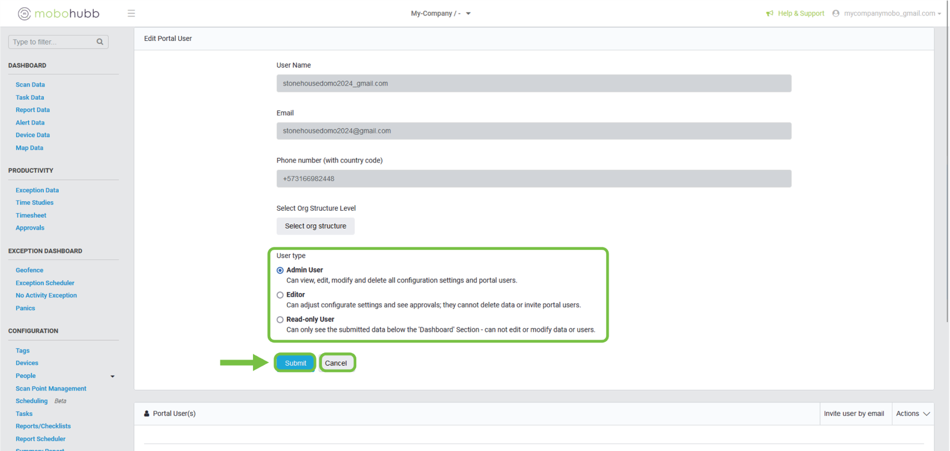Click the user account avatar icon
The height and width of the screenshot is (451, 950).
[836, 14]
